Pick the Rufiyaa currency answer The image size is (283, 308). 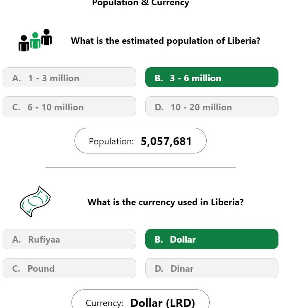[x=69, y=239]
